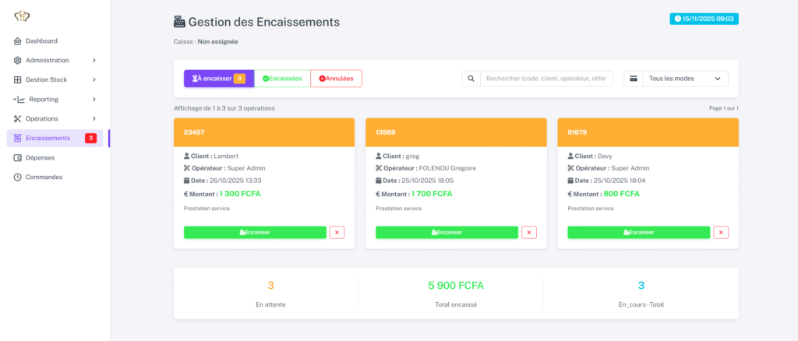Switch to the Encaissées tab
The width and height of the screenshot is (798, 341).
[x=282, y=79]
